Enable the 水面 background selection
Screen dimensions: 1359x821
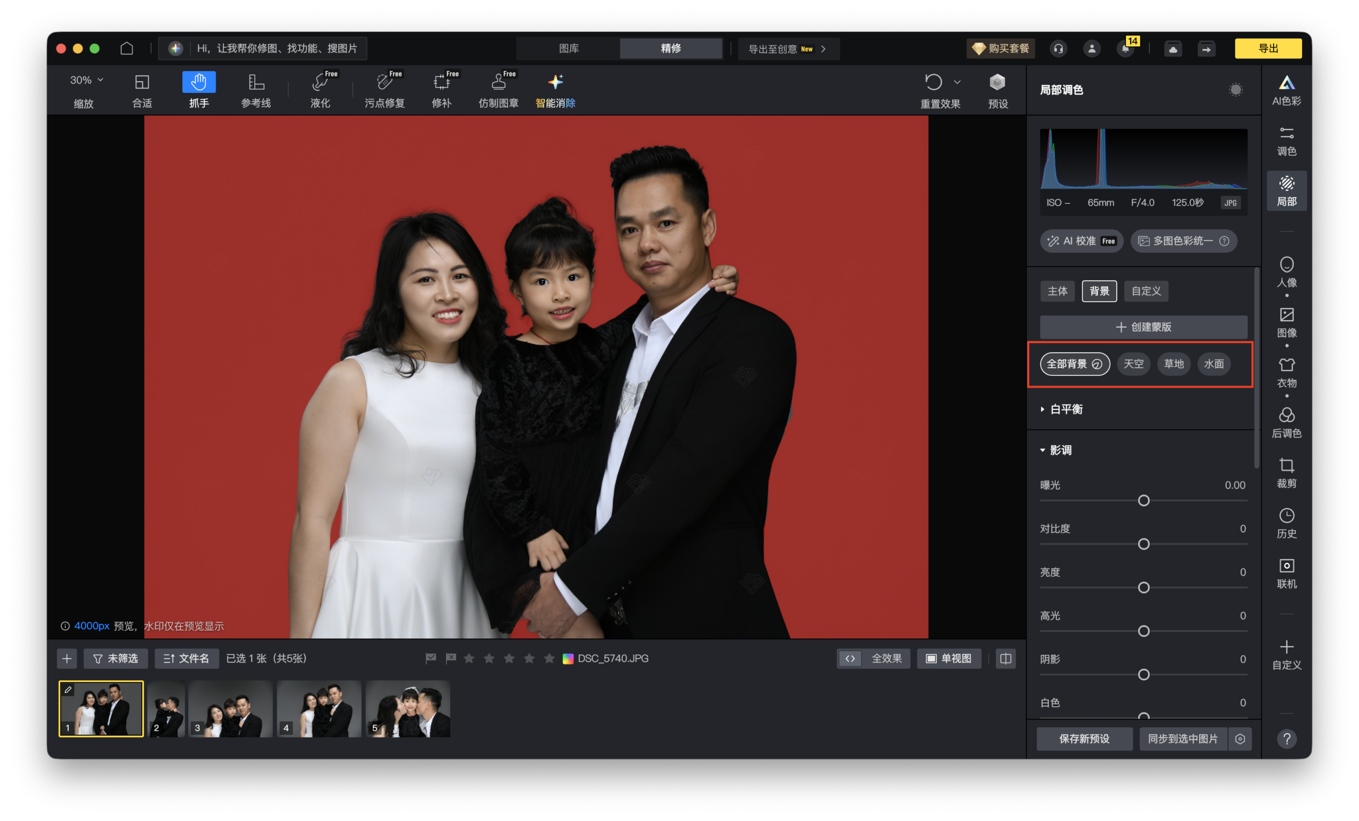[x=1214, y=364]
